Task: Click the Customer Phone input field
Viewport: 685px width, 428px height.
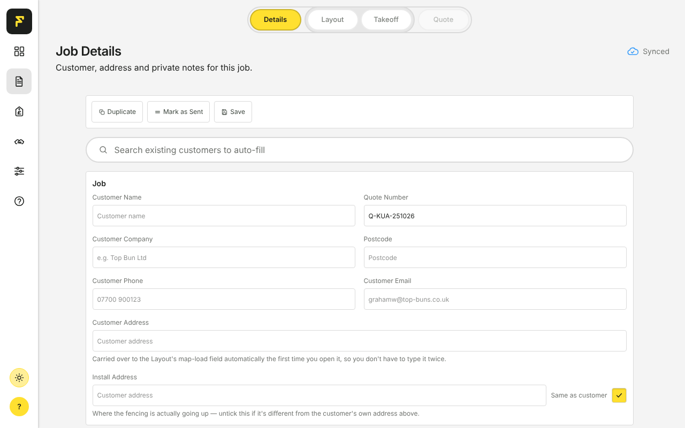Action: tap(224, 299)
